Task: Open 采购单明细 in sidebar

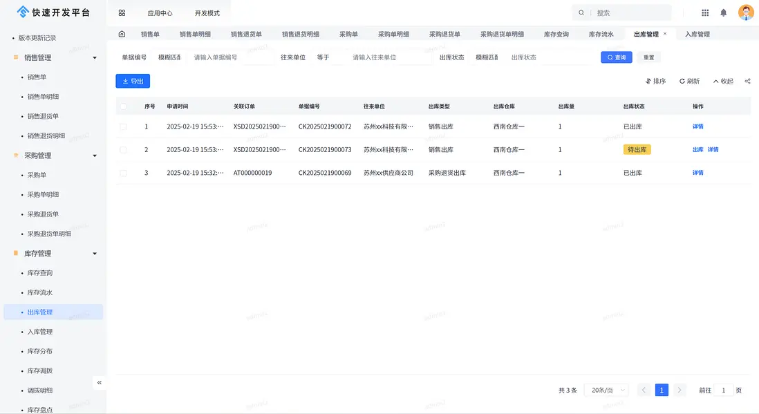Action: tap(43, 195)
